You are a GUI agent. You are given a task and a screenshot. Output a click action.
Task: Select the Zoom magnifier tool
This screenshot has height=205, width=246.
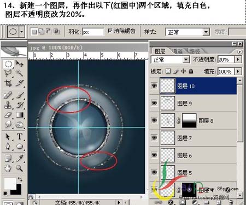click(x=19, y=168)
